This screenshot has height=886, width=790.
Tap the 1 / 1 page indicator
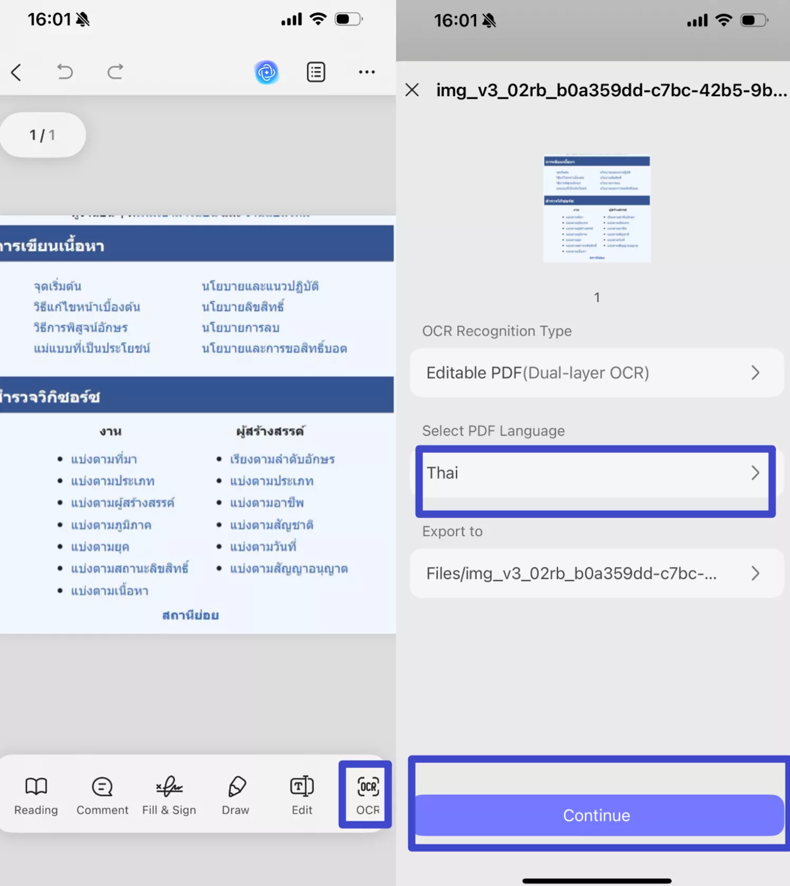43,135
